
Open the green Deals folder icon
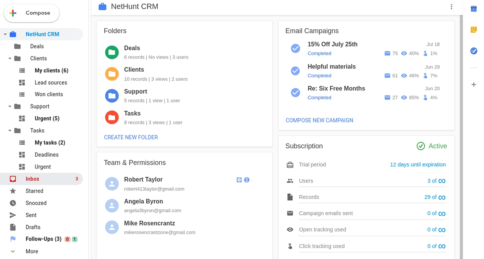[112, 52]
